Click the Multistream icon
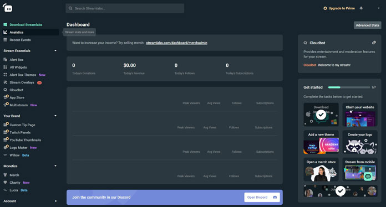This screenshot has width=386, height=207. tap(6, 105)
